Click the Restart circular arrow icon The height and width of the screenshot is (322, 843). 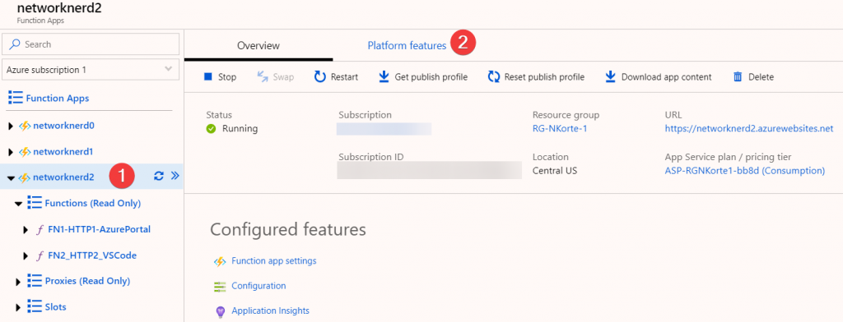coord(320,76)
